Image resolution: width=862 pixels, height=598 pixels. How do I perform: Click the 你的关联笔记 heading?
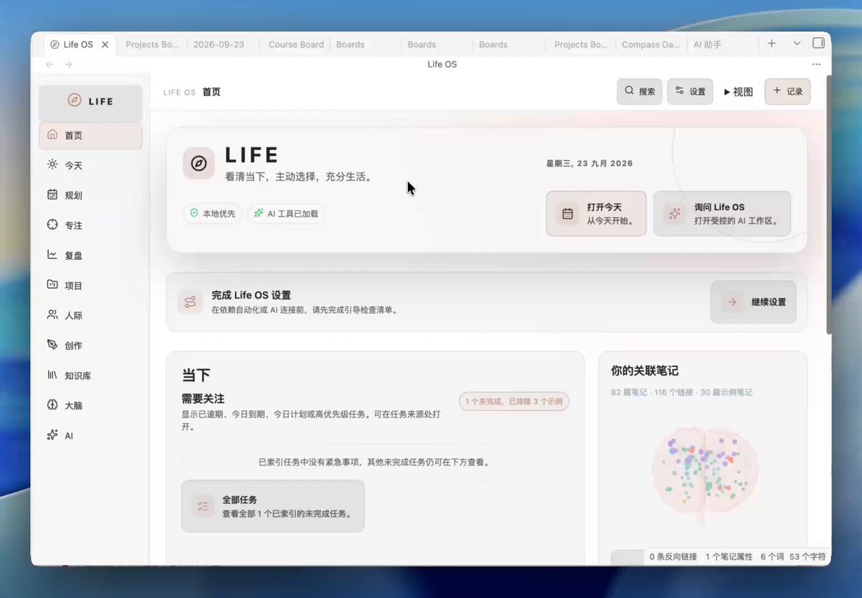(x=645, y=371)
